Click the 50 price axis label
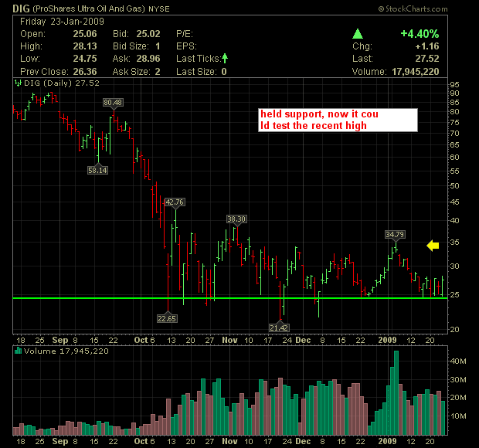The height and width of the screenshot is (448, 479). coord(454,185)
